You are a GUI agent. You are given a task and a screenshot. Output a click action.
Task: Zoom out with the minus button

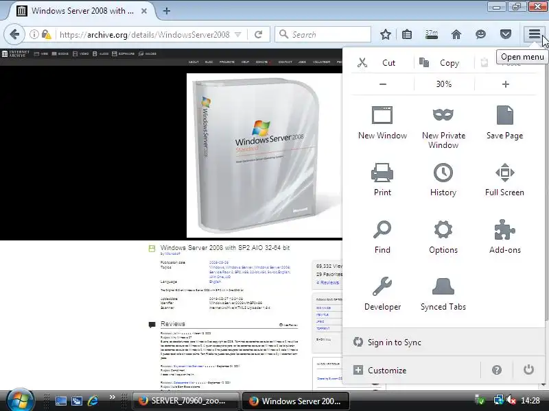383,84
